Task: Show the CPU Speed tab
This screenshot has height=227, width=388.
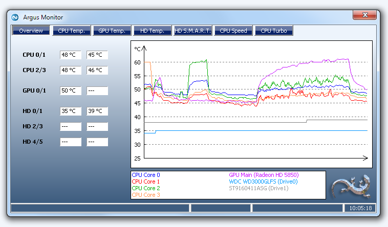Action: pyautogui.click(x=233, y=31)
